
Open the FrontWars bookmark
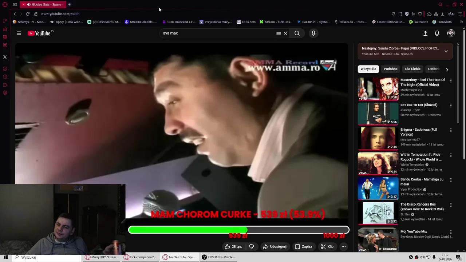(442, 22)
